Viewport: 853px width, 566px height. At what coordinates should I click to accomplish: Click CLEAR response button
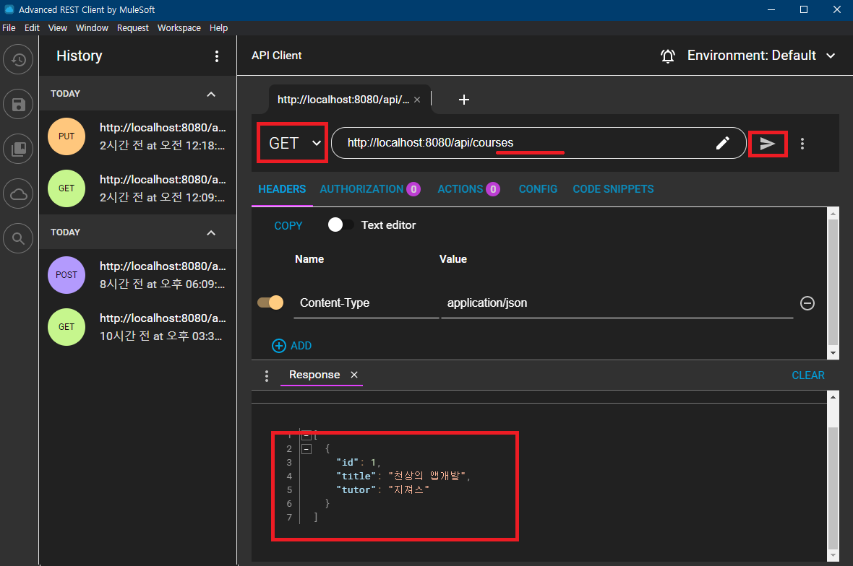pos(808,375)
